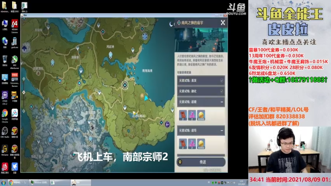Click the 风起地 label on the map

[110, 47]
